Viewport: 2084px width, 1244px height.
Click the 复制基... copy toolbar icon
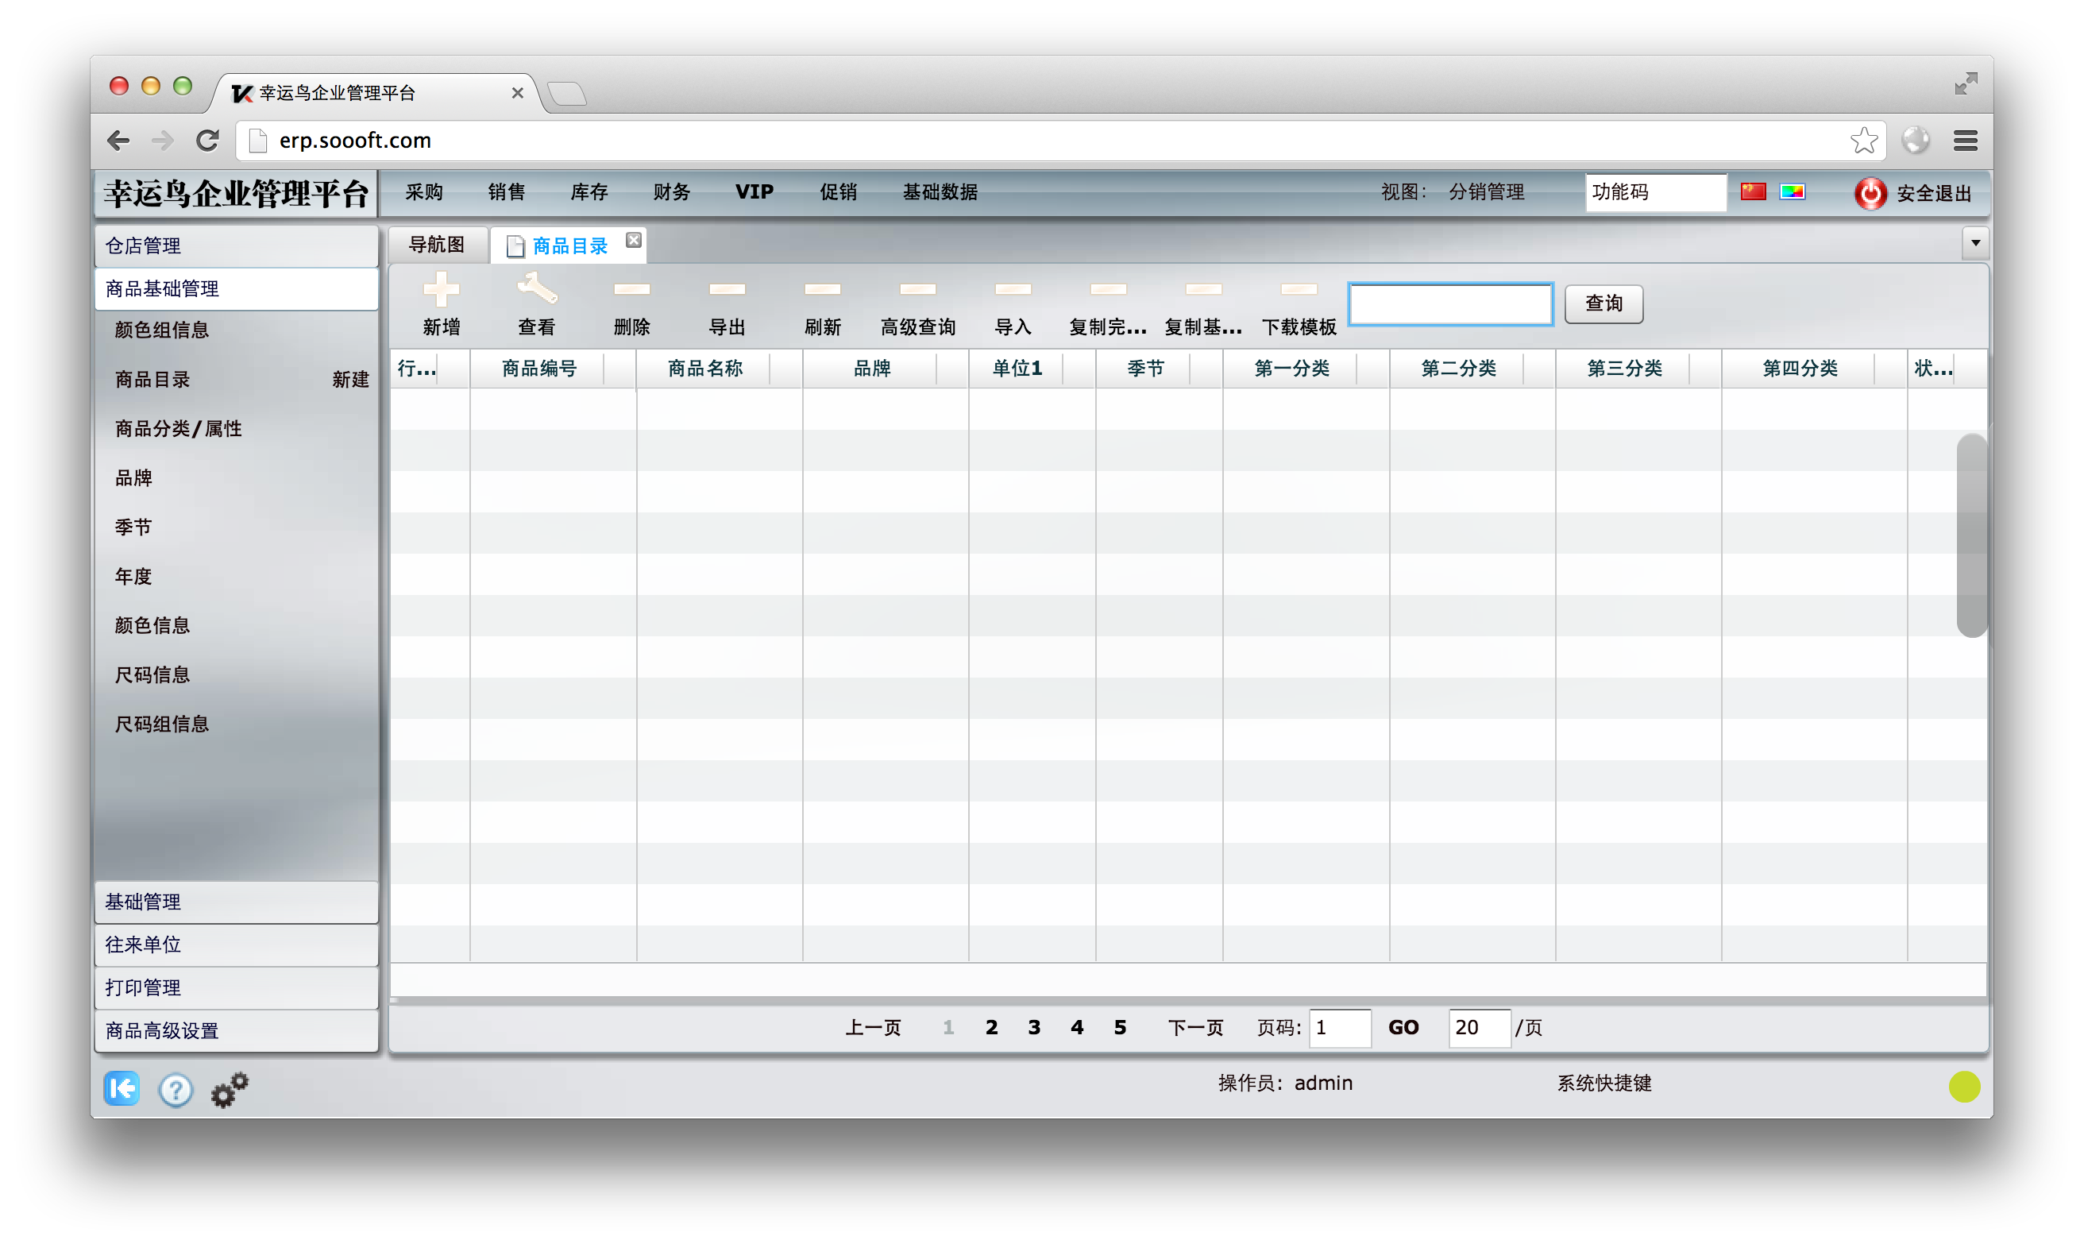point(1203,289)
